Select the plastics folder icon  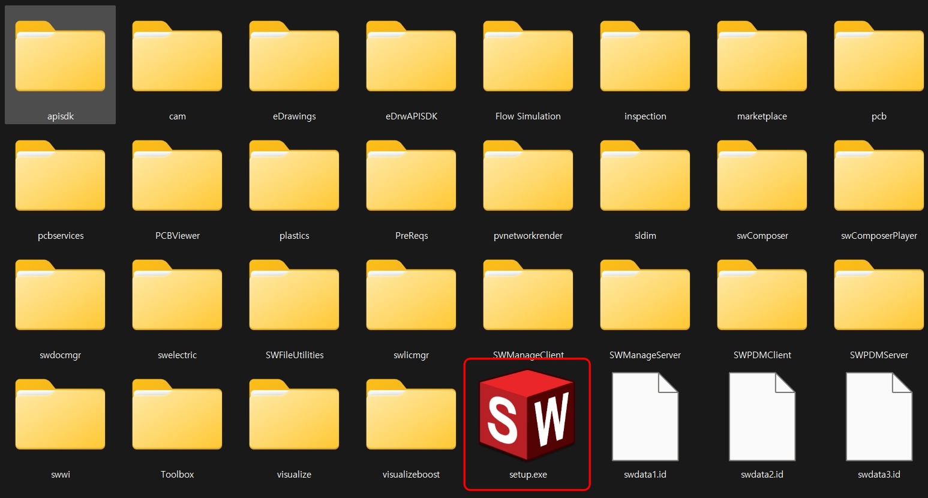pyautogui.click(x=294, y=176)
